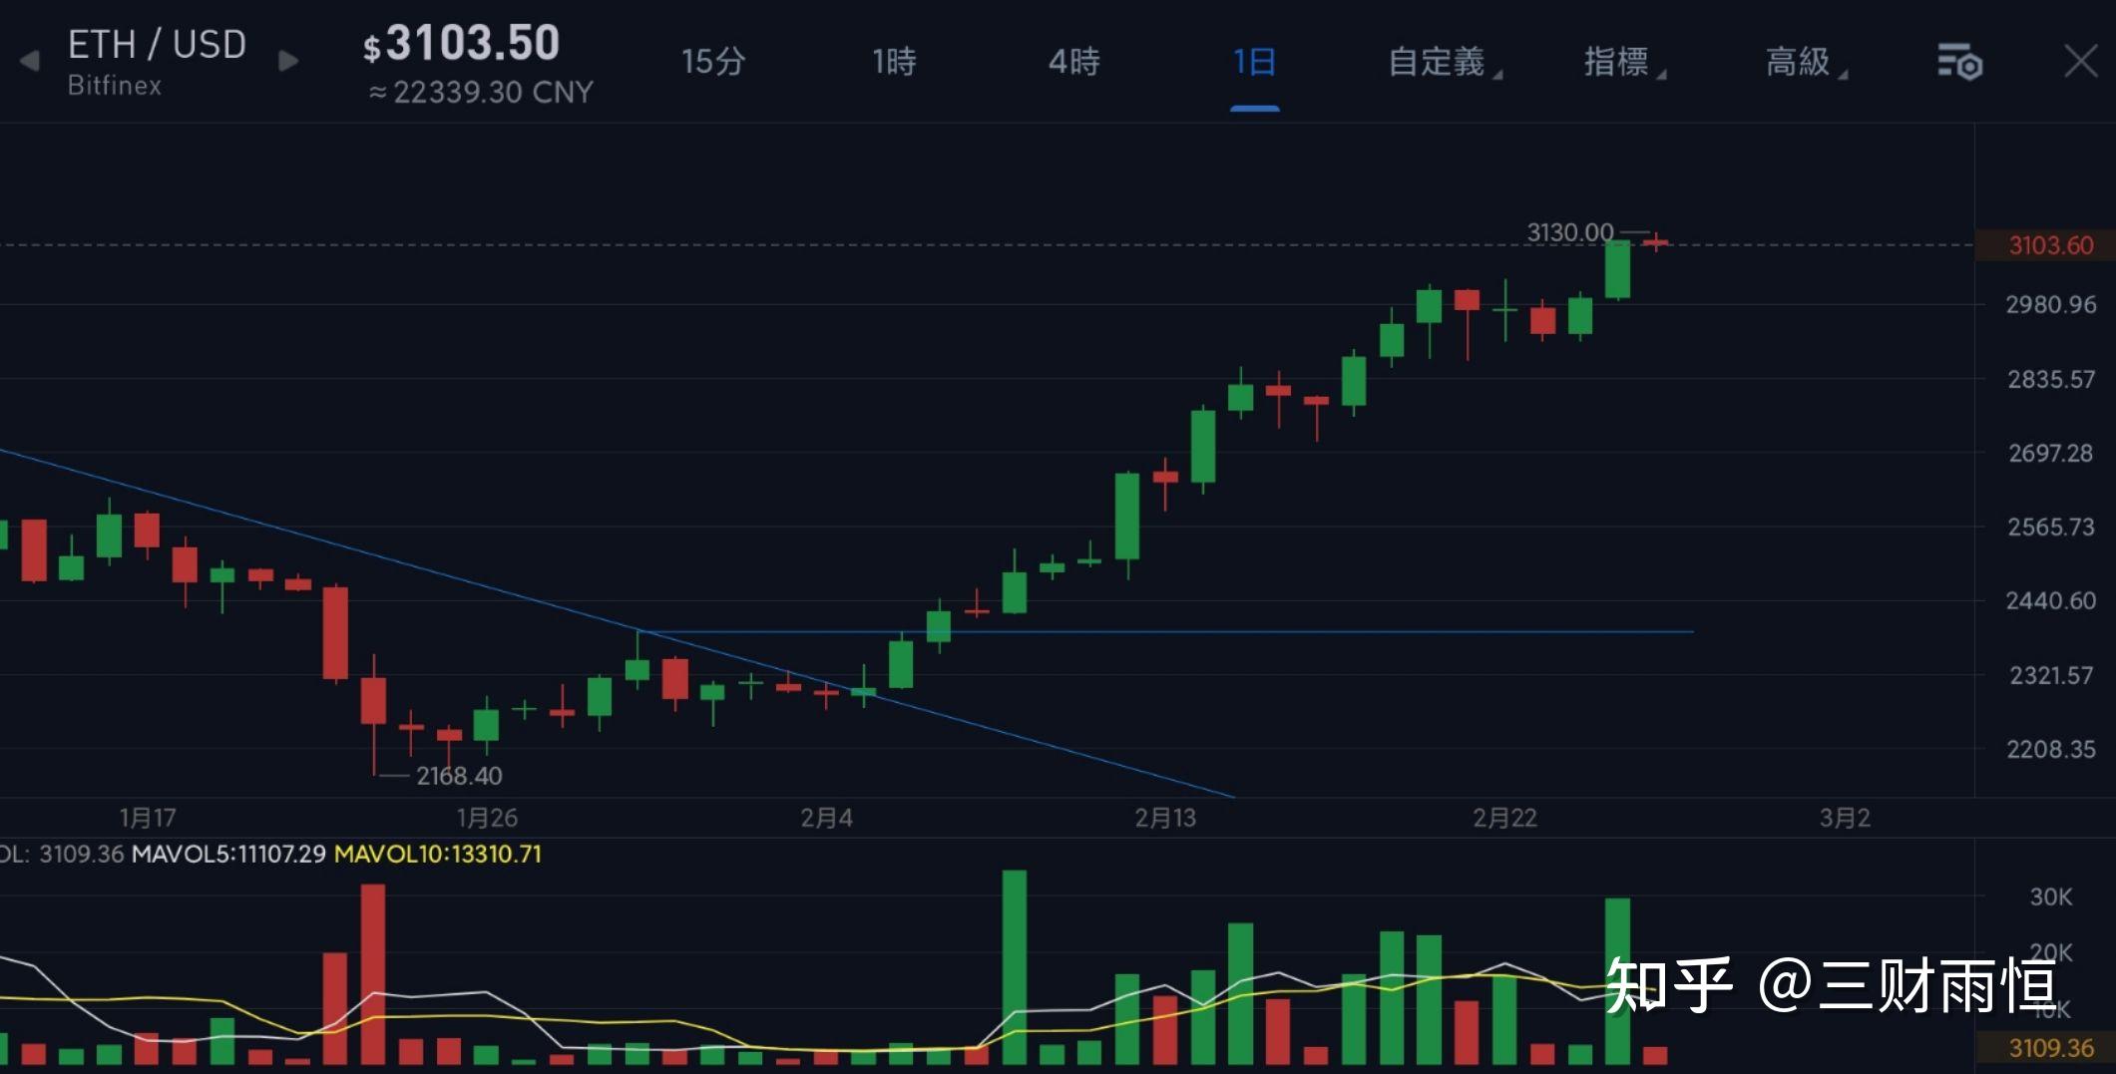This screenshot has height=1074, width=2116.
Task: Open 高級 advanced dropdown
Action: click(x=1806, y=62)
